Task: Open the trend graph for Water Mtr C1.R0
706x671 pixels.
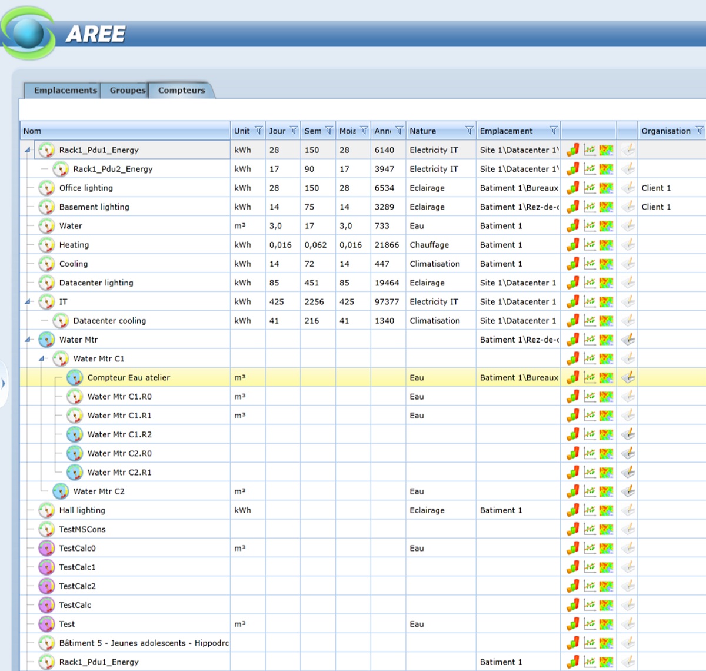Action: (590, 397)
